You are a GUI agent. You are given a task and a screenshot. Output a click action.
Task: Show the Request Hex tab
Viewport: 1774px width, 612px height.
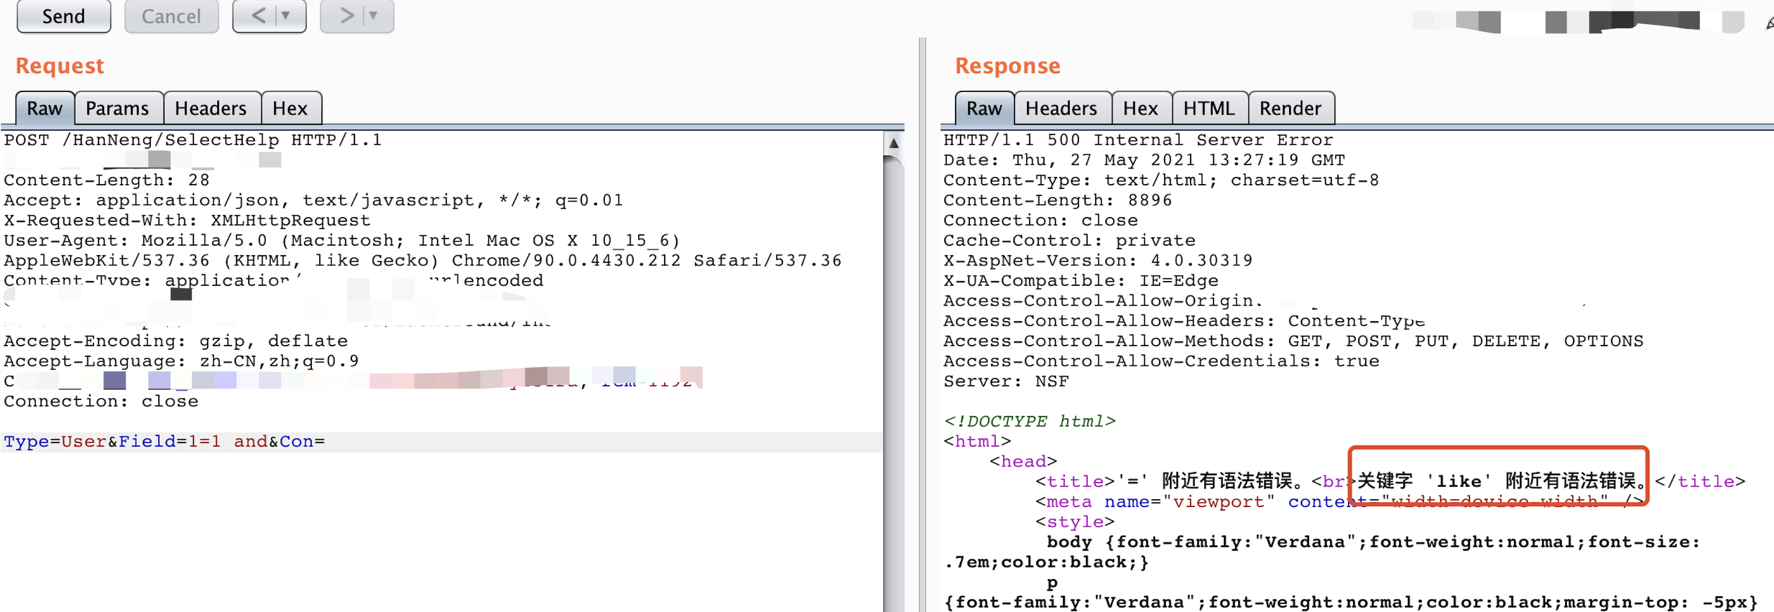click(x=289, y=108)
